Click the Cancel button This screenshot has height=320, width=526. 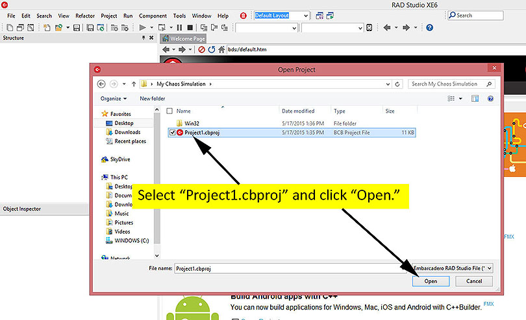click(474, 281)
